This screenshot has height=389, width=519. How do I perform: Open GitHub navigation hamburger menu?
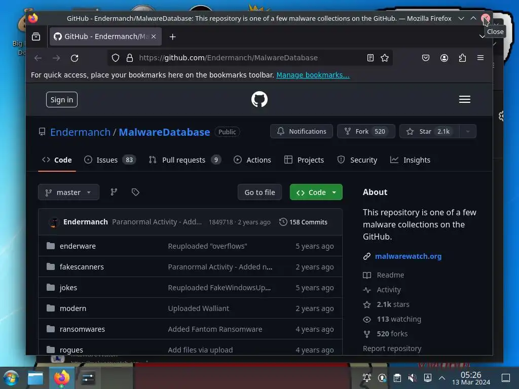pyautogui.click(x=465, y=99)
